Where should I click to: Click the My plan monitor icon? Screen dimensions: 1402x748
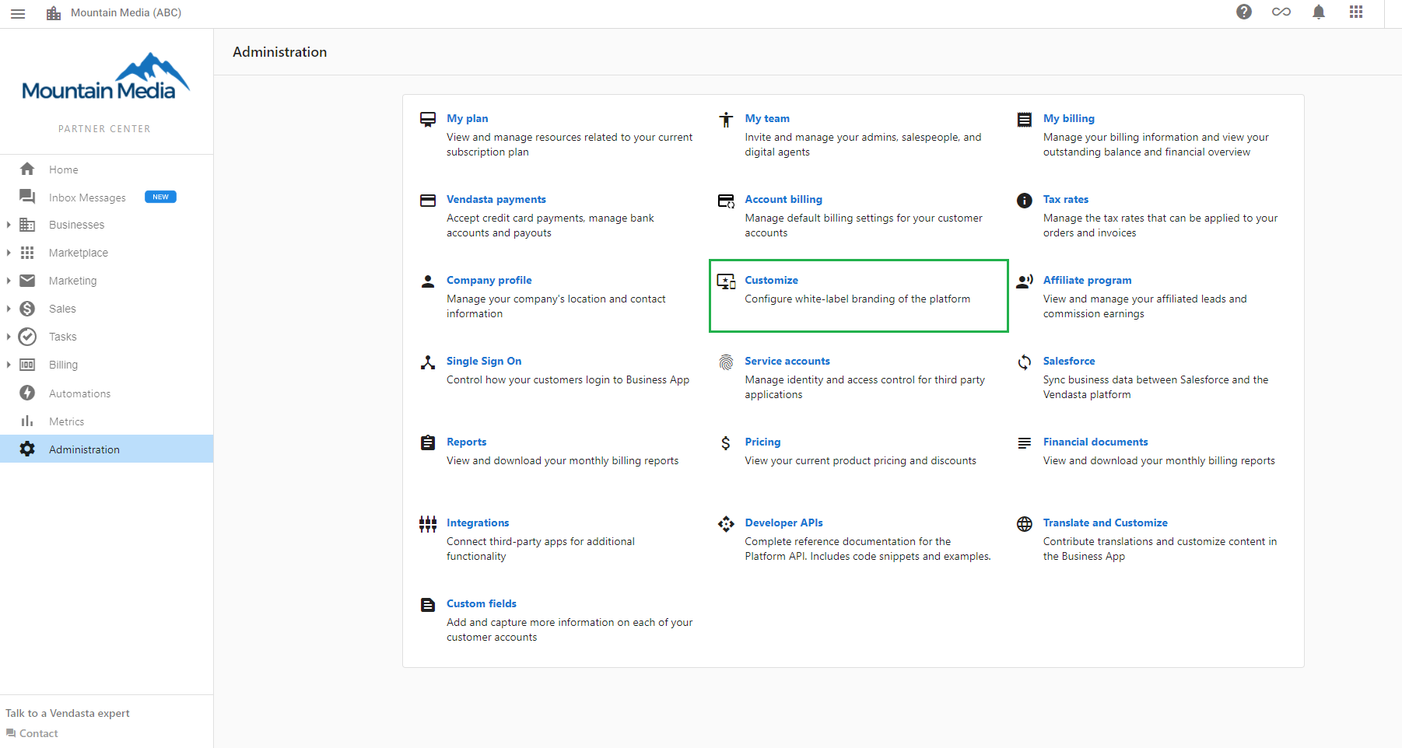(428, 119)
